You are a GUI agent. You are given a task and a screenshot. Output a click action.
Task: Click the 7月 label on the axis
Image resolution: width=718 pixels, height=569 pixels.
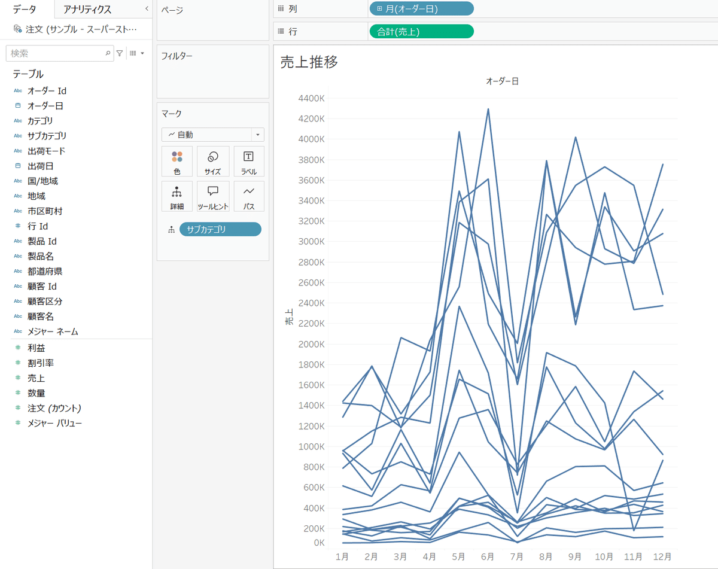click(517, 557)
